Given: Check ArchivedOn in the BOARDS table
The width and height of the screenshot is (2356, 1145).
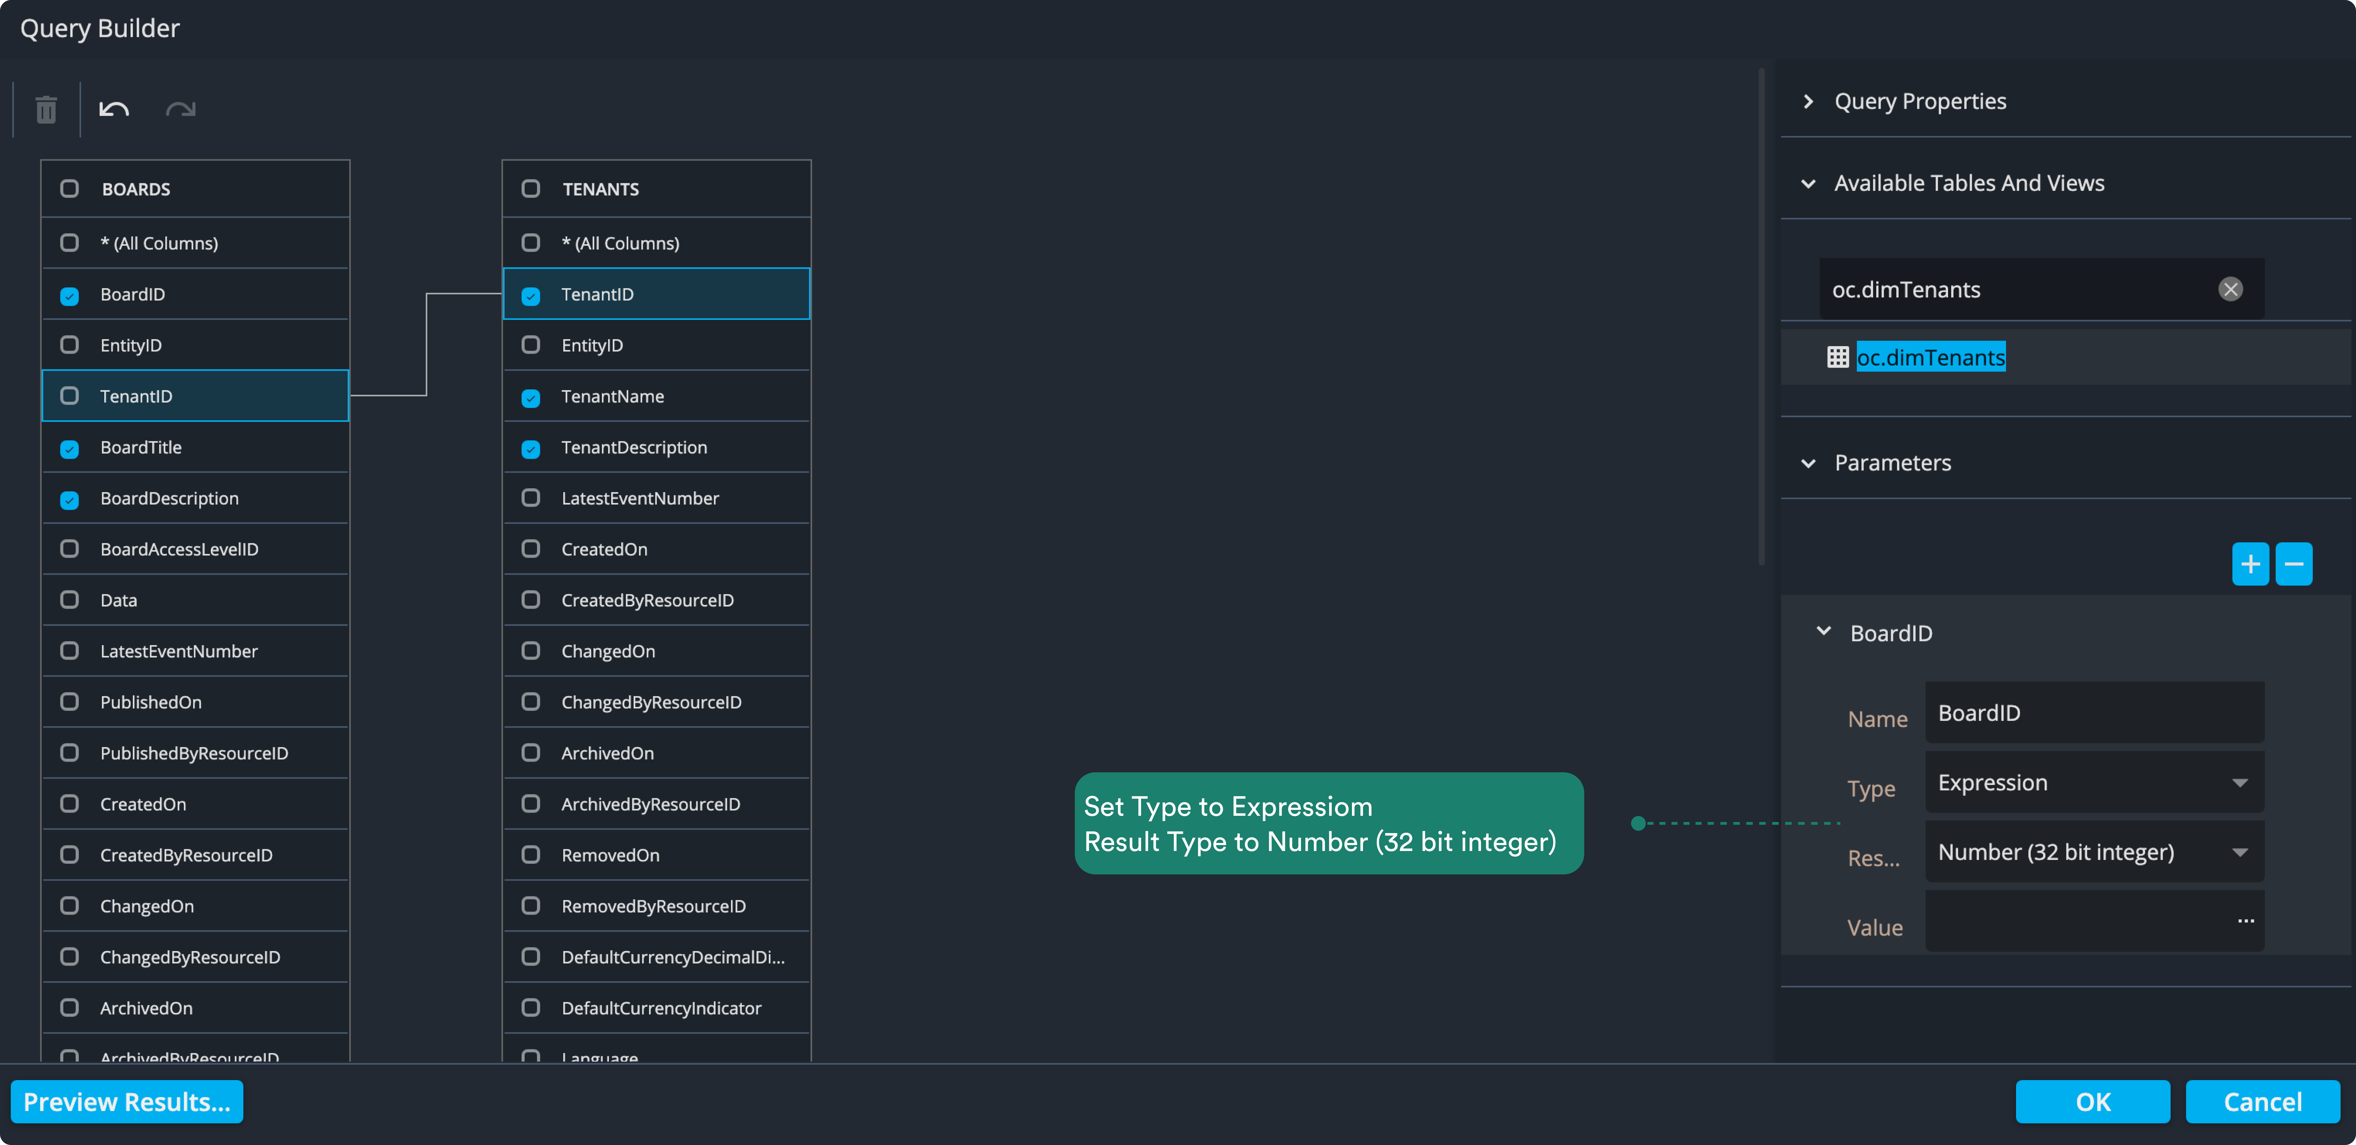Looking at the screenshot, I should pos(69,1008).
